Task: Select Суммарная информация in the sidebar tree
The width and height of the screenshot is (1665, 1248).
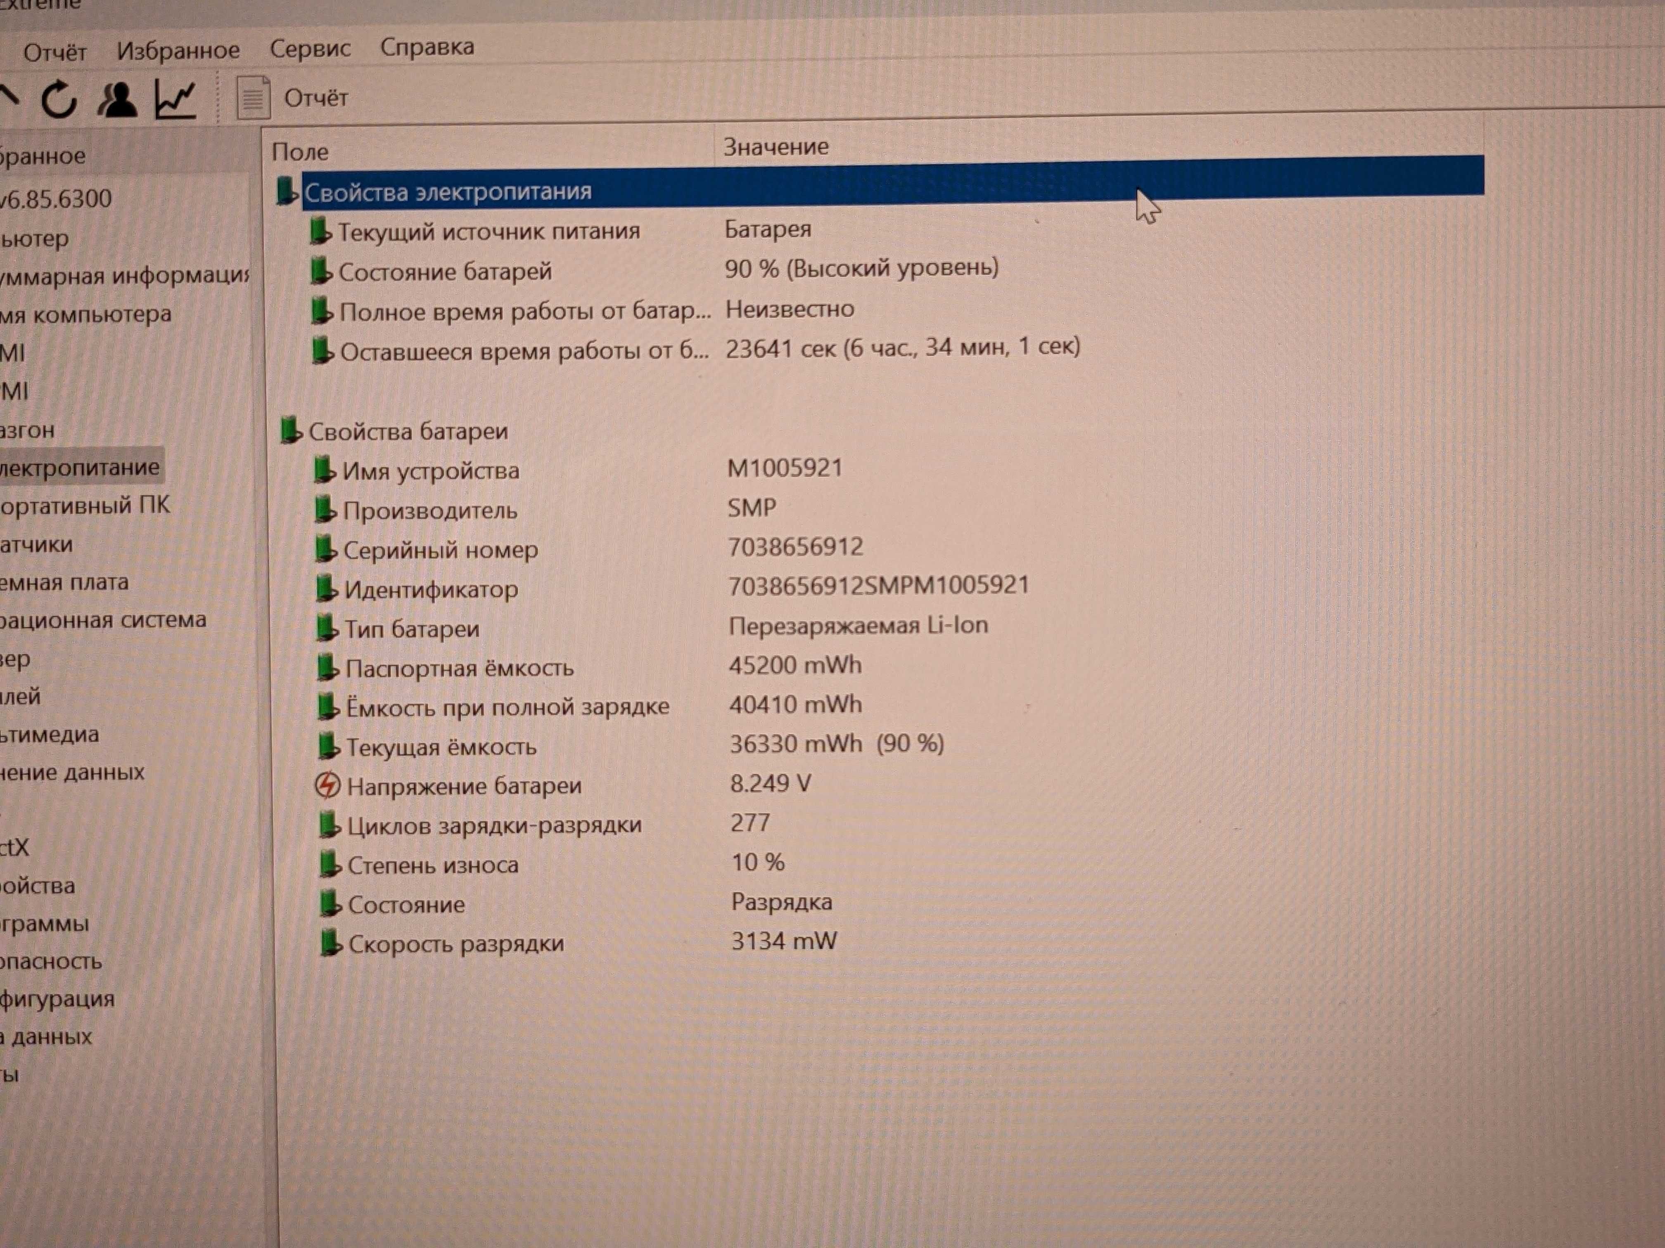Action: click(124, 276)
